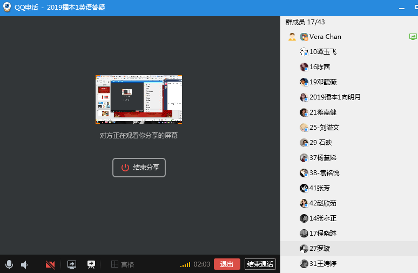Click the 群成员 17/43 header
The width and height of the screenshot is (418, 273).
(x=305, y=22)
